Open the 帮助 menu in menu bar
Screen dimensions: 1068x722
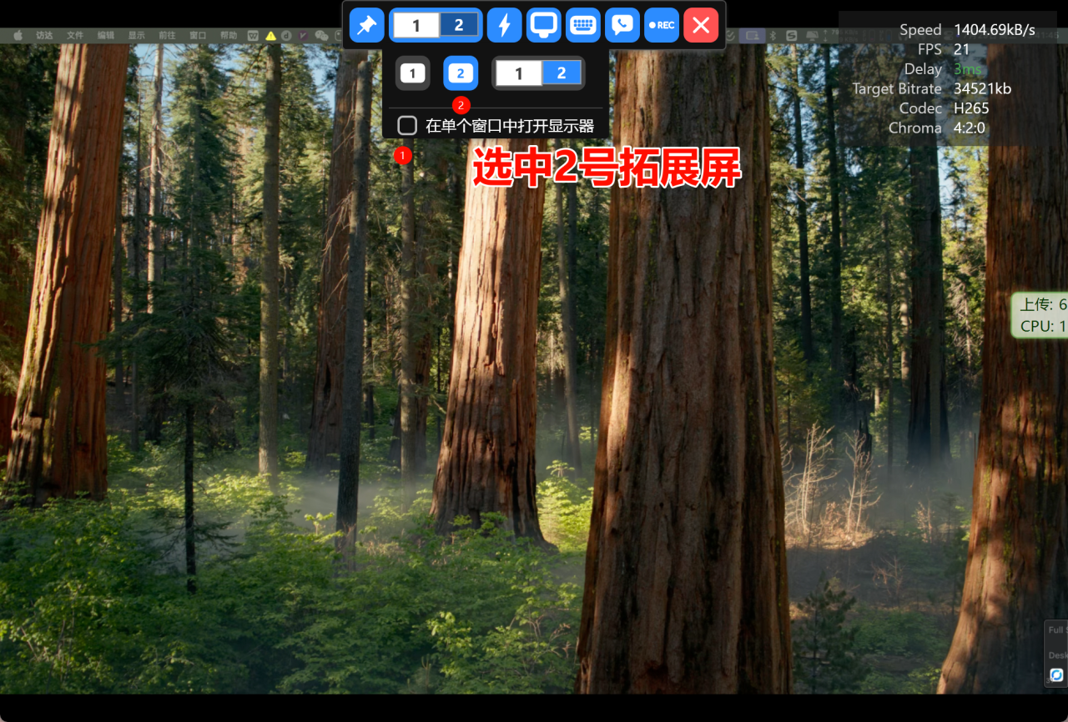229,35
